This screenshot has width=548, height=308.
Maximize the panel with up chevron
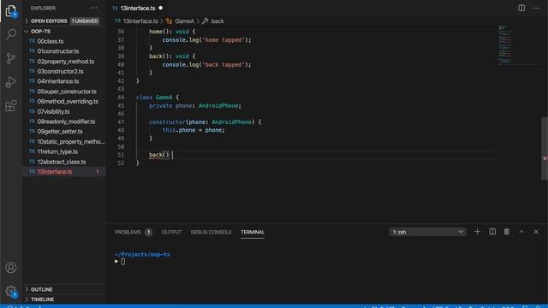(521, 232)
